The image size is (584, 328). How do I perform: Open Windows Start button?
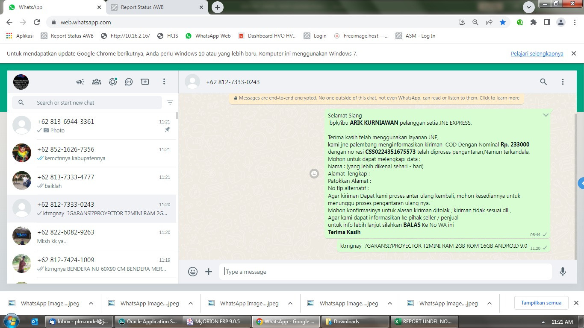coord(11,321)
